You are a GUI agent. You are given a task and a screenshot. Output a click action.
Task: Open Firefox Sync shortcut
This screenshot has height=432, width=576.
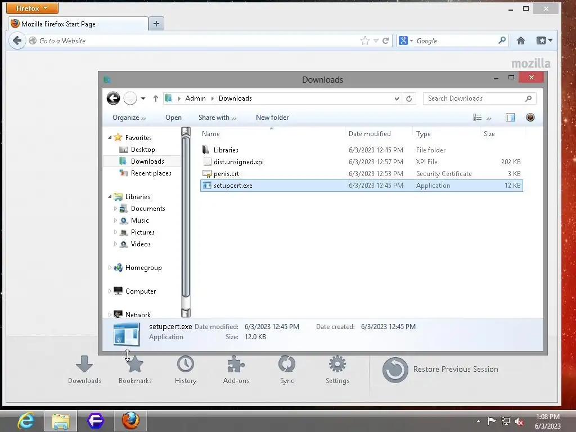[x=287, y=370]
